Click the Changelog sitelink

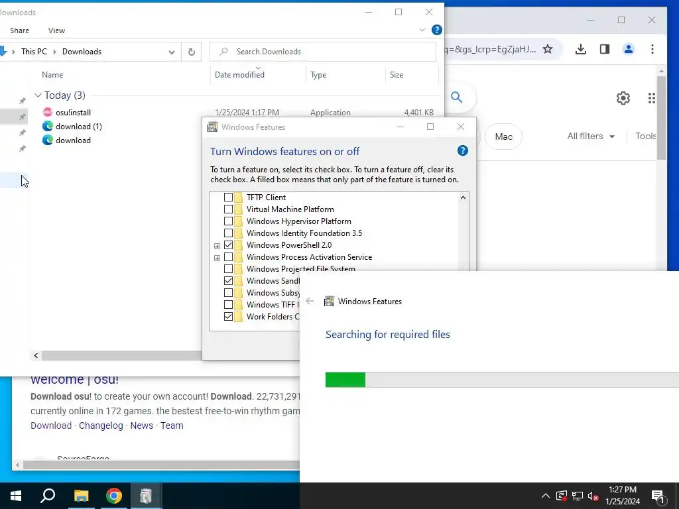pos(101,425)
